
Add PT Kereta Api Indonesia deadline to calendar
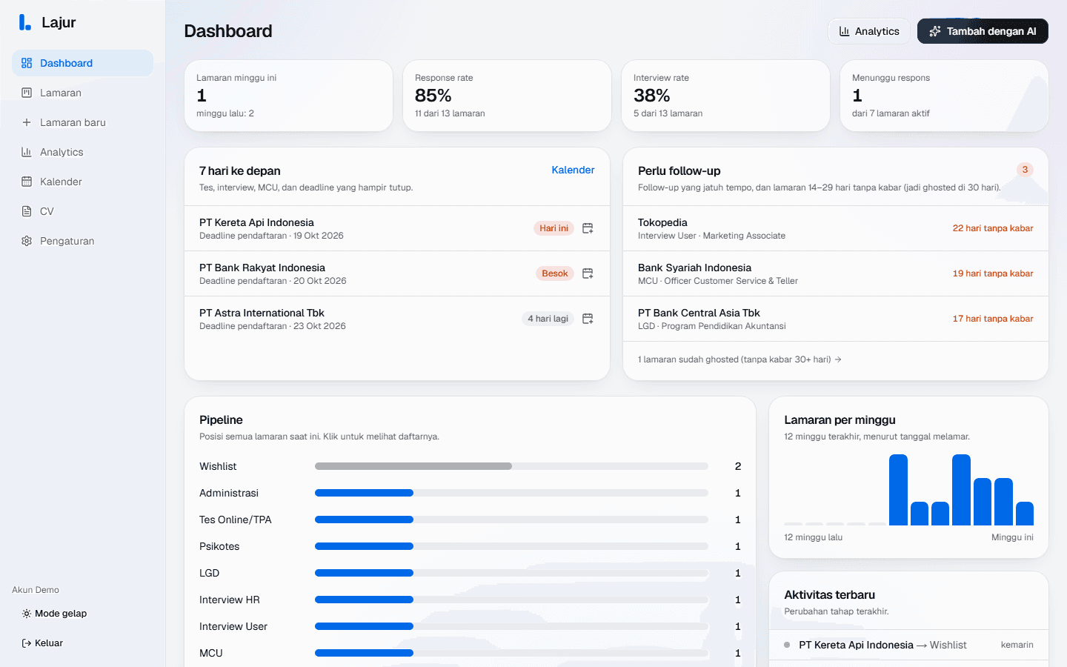pos(588,228)
